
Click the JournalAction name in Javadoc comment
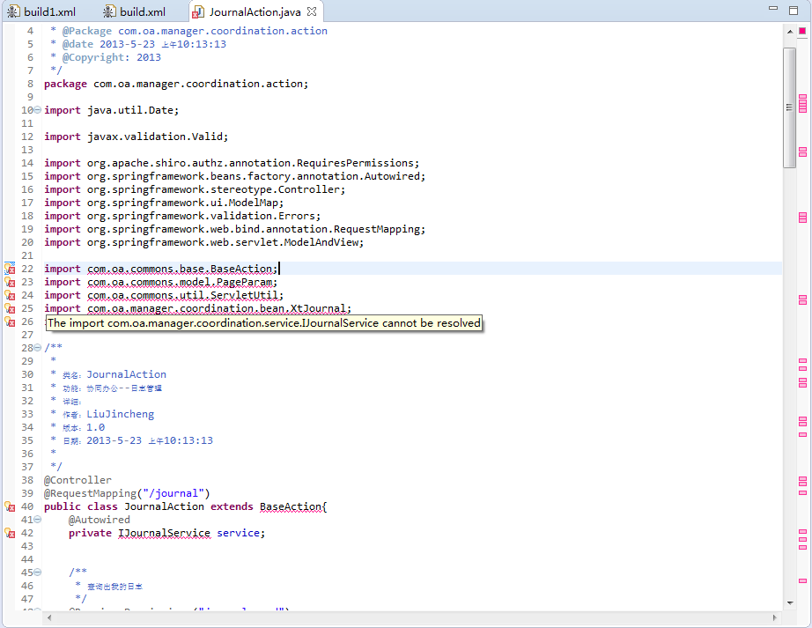(x=126, y=374)
